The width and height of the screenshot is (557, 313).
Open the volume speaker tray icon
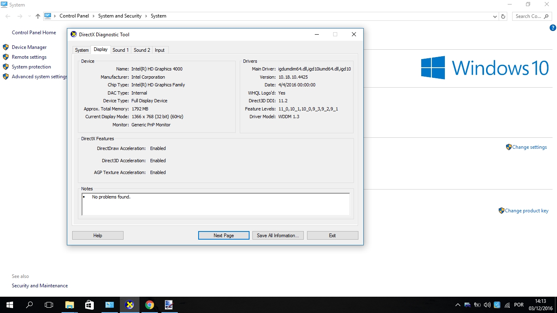pos(487,305)
